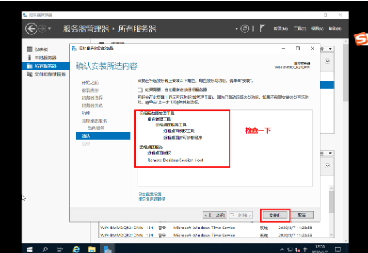Close the Add Roles wizard window
Screen dimensions: 368x253
click(312, 48)
